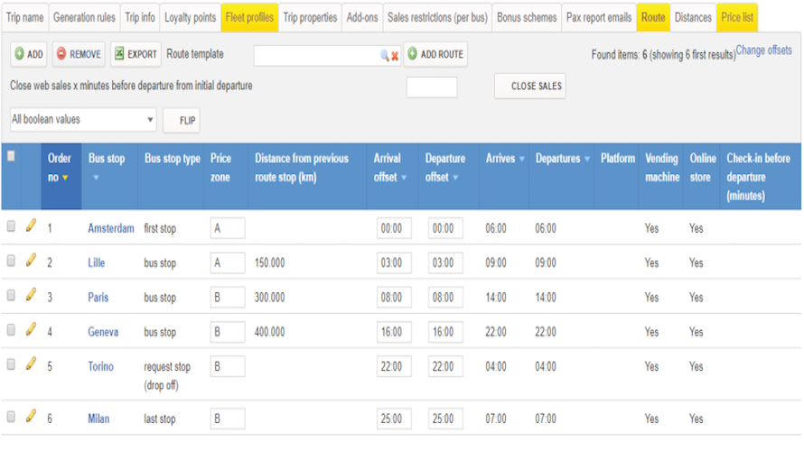Click the Geneva bus stop link
804x451 pixels.
pos(103,332)
